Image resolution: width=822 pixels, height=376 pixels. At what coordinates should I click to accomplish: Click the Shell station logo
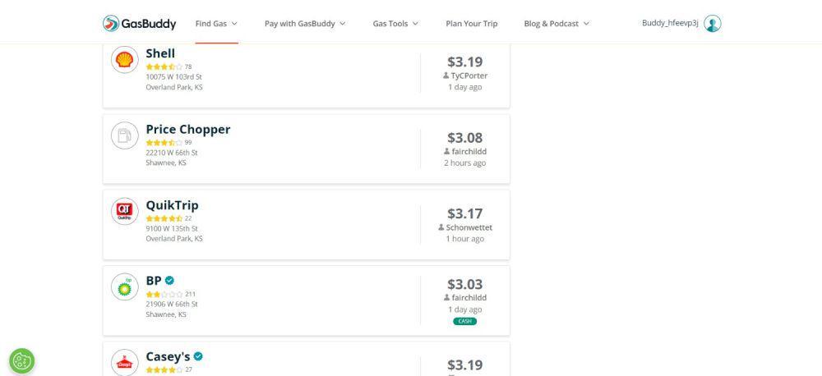pos(125,60)
